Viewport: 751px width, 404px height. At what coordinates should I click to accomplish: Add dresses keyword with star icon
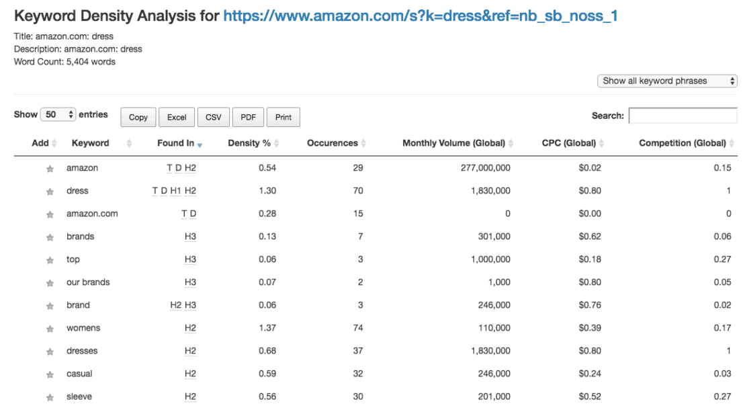[50, 352]
